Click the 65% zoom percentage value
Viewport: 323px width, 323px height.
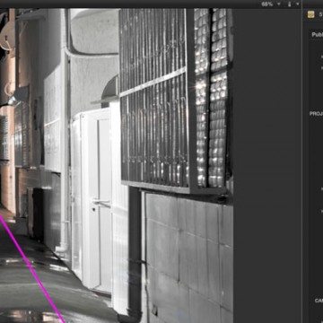[x=267, y=4]
